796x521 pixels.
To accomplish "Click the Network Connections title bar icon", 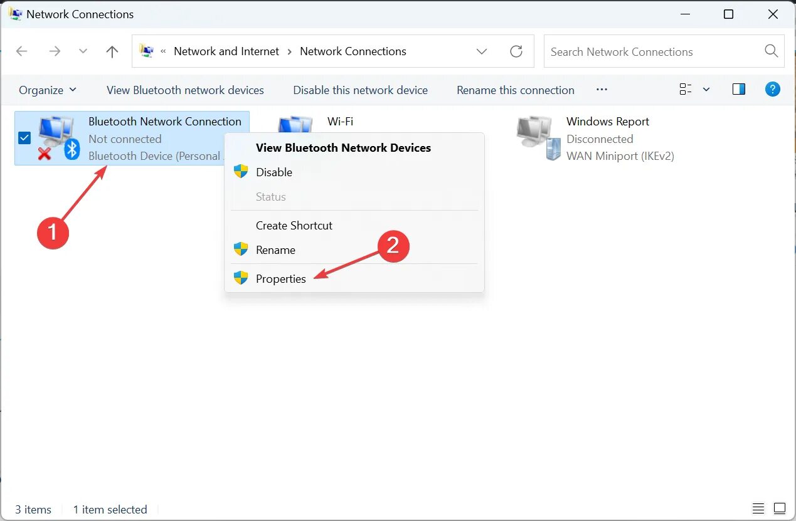I will coord(15,14).
